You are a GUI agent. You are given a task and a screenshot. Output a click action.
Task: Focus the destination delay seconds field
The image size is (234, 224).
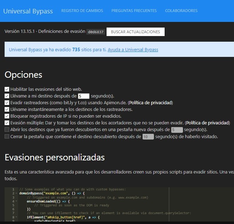click(x=84, y=96)
